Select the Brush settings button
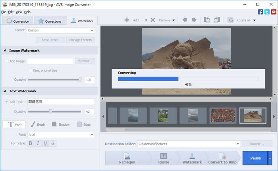 (38, 124)
